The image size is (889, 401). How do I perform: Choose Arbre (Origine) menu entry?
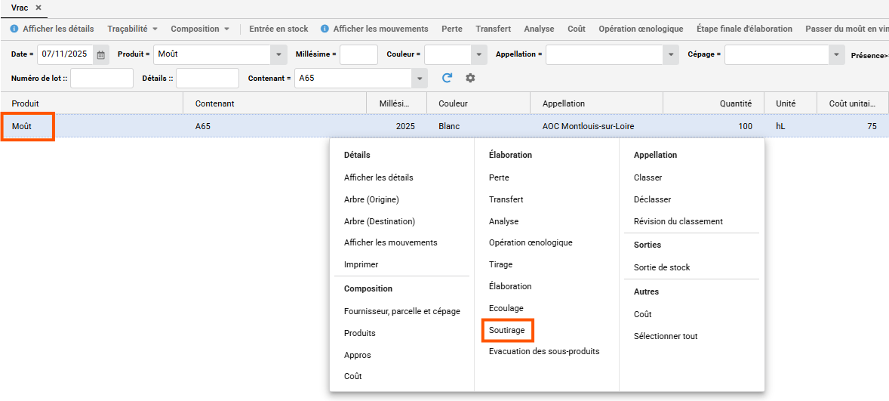[x=371, y=199]
